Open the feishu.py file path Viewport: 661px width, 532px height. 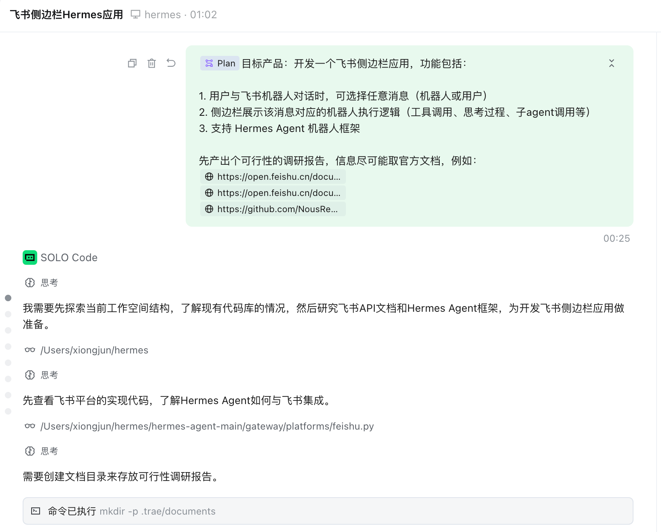coord(207,426)
